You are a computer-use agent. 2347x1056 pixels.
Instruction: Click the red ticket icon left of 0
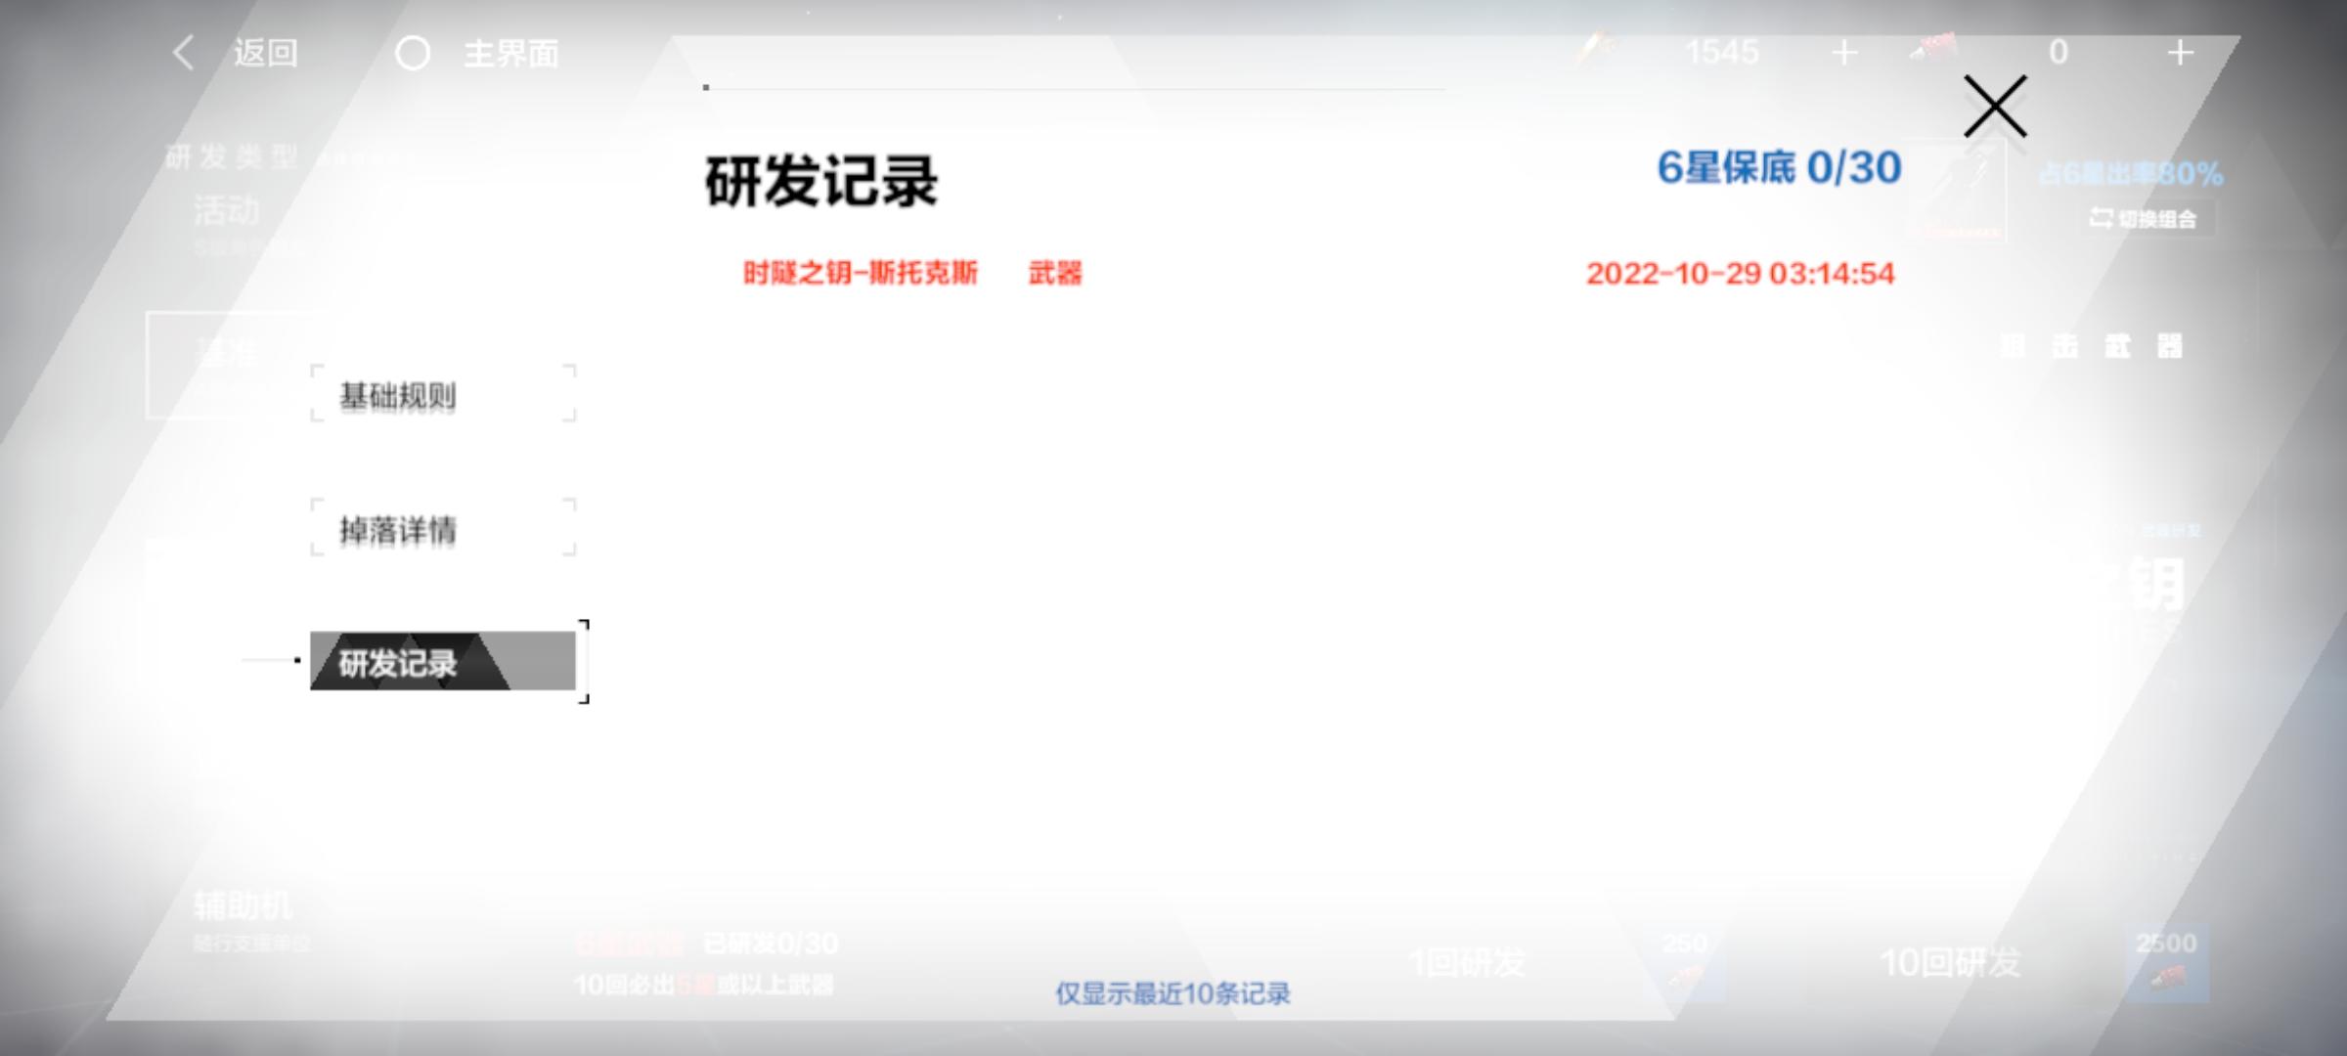(1933, 48)
